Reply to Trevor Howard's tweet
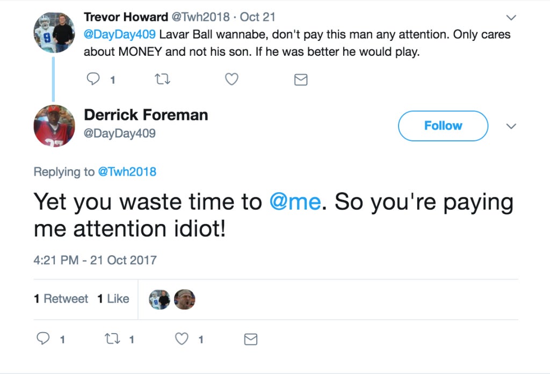 pos(93,79)
